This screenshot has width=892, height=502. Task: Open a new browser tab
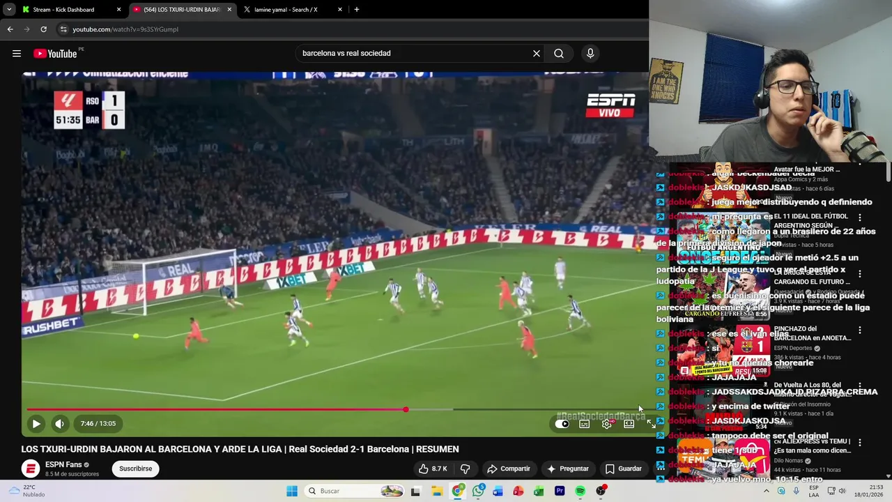[x=357, y=10]
